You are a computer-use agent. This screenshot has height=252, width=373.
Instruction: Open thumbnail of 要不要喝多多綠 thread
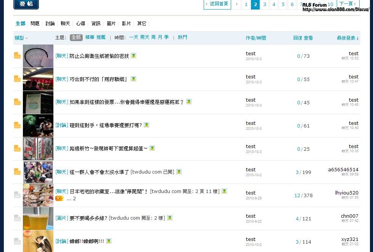point(38,218)
